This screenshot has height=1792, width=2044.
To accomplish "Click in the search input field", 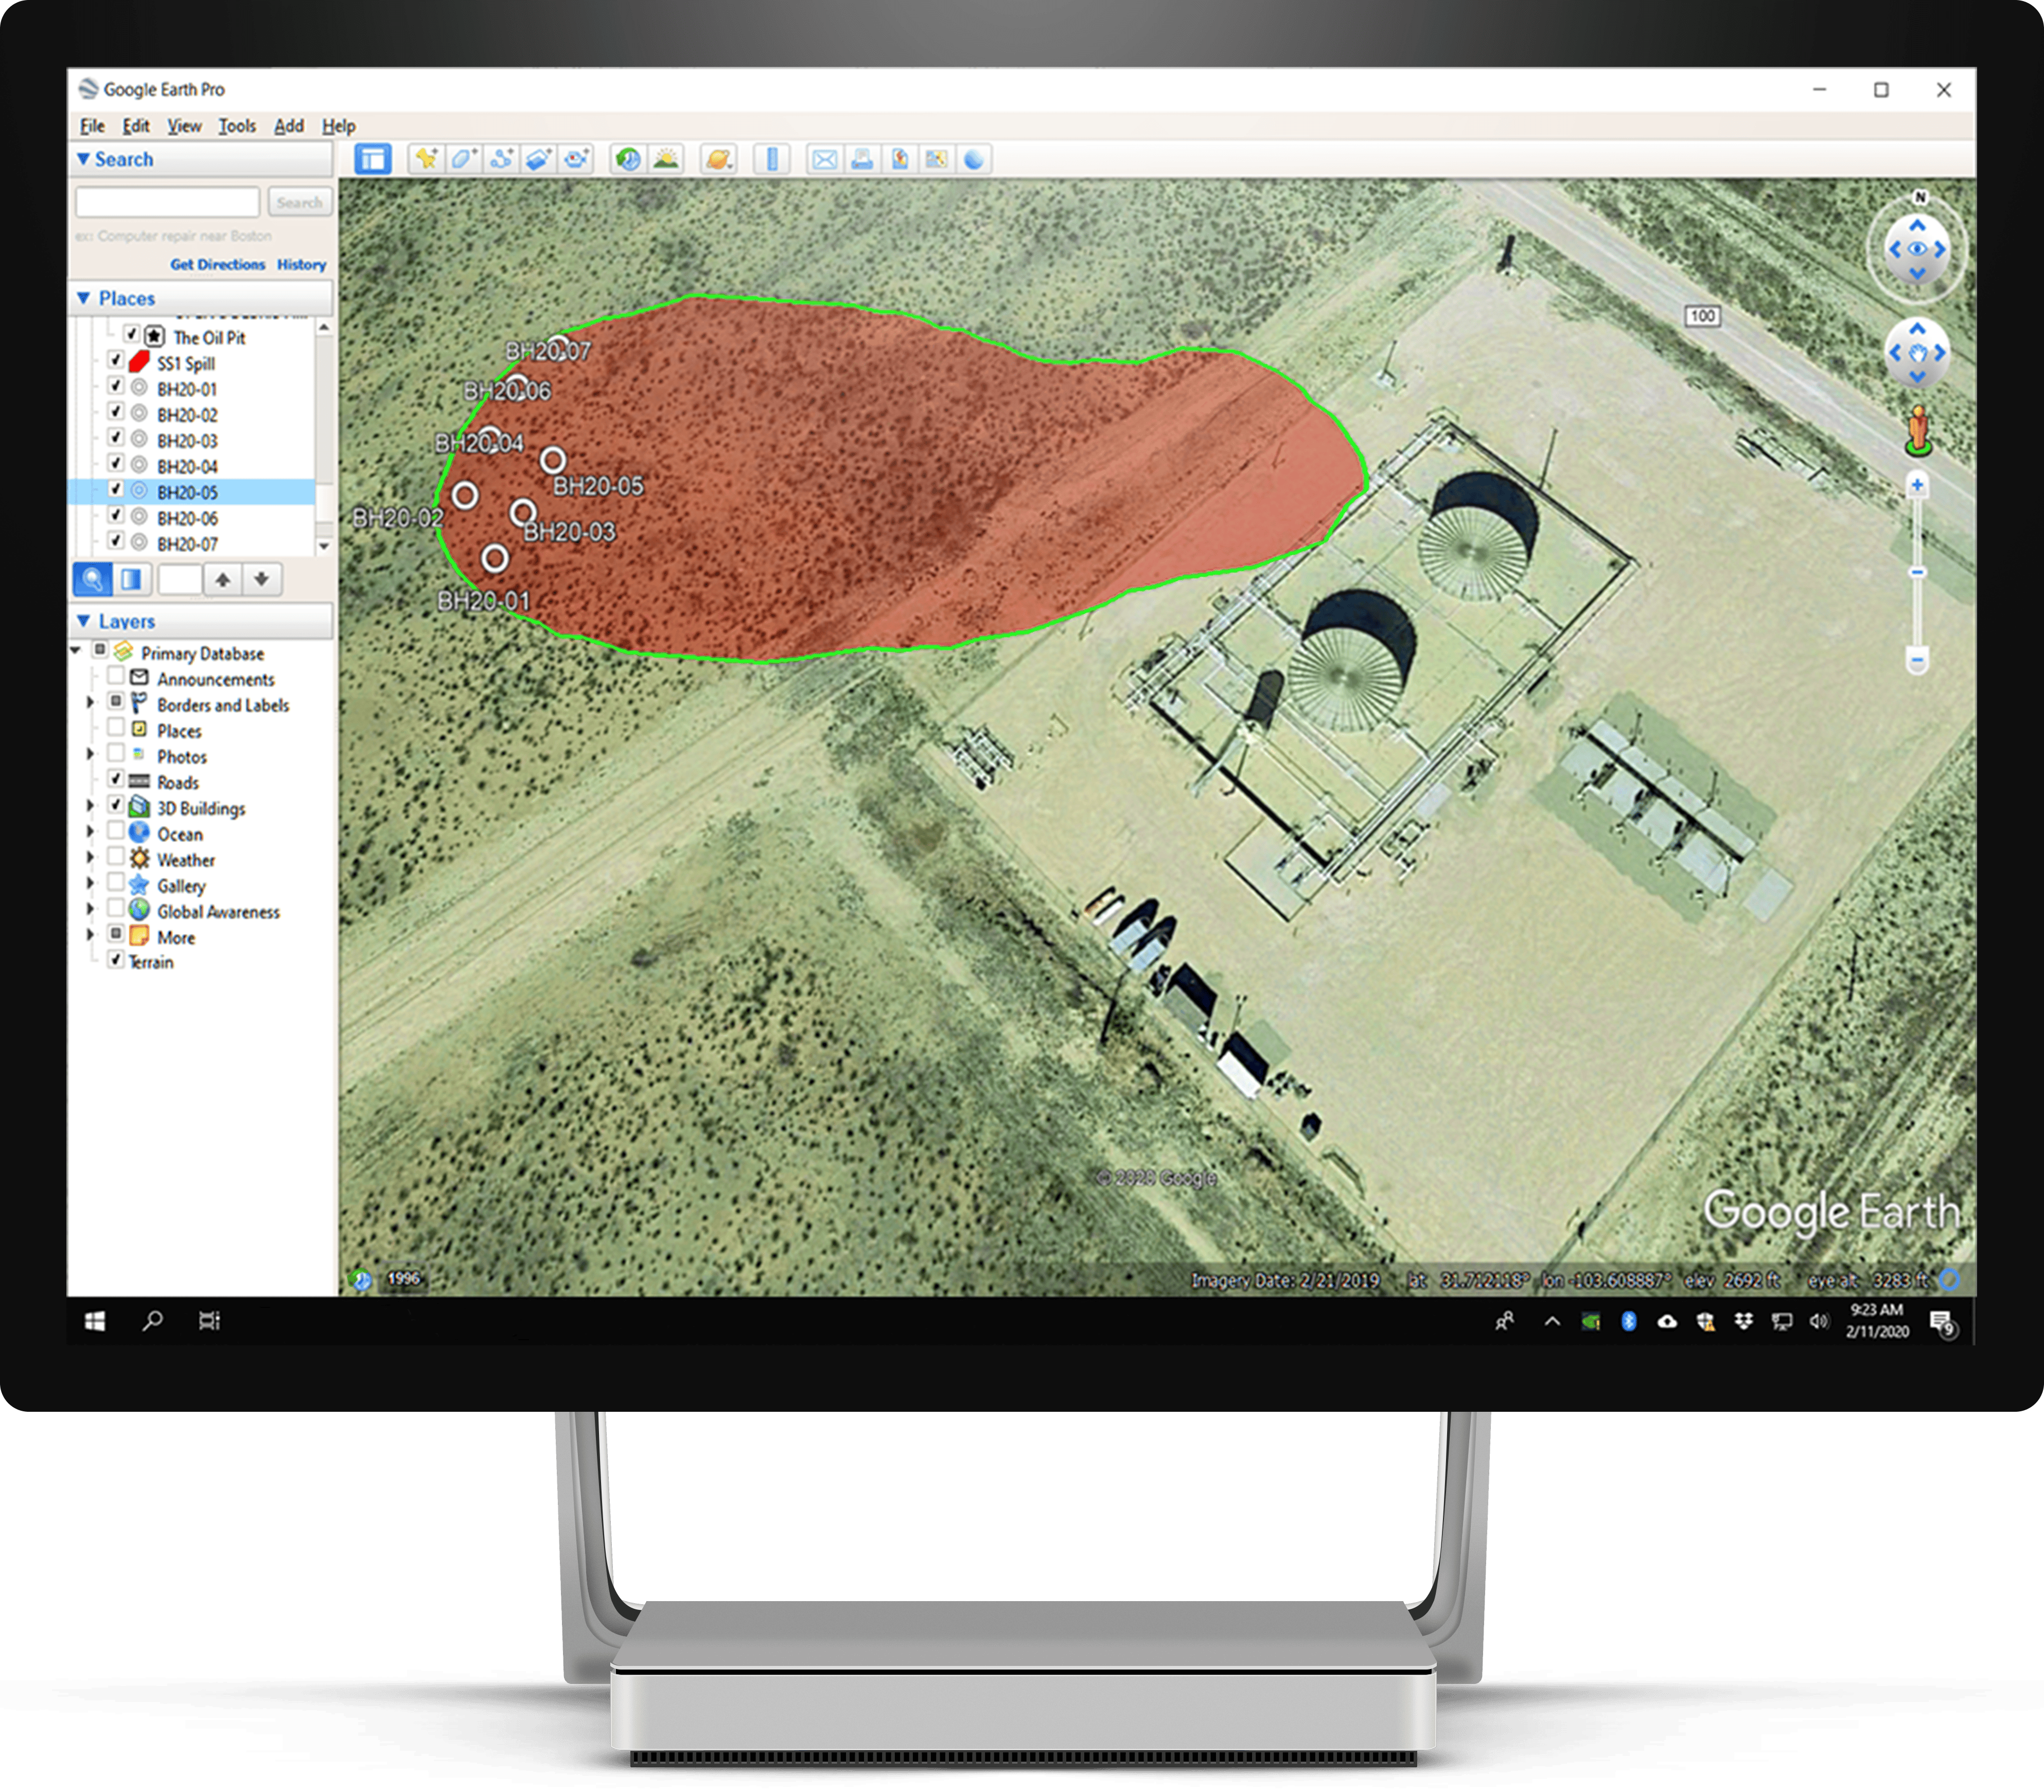I will point(167,202).
